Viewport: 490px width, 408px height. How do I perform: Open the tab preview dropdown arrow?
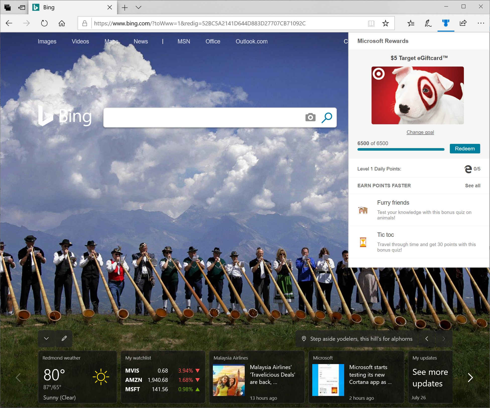138,7
